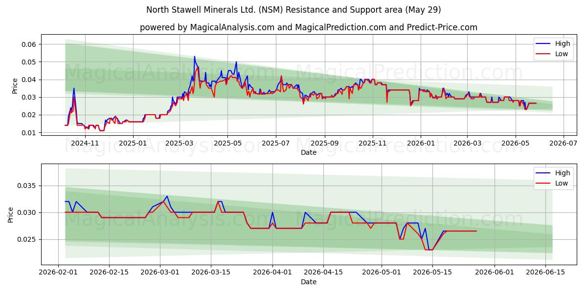Click the upper chart 'Date' axis label
587x293 pixels.
tap(309, 152)
